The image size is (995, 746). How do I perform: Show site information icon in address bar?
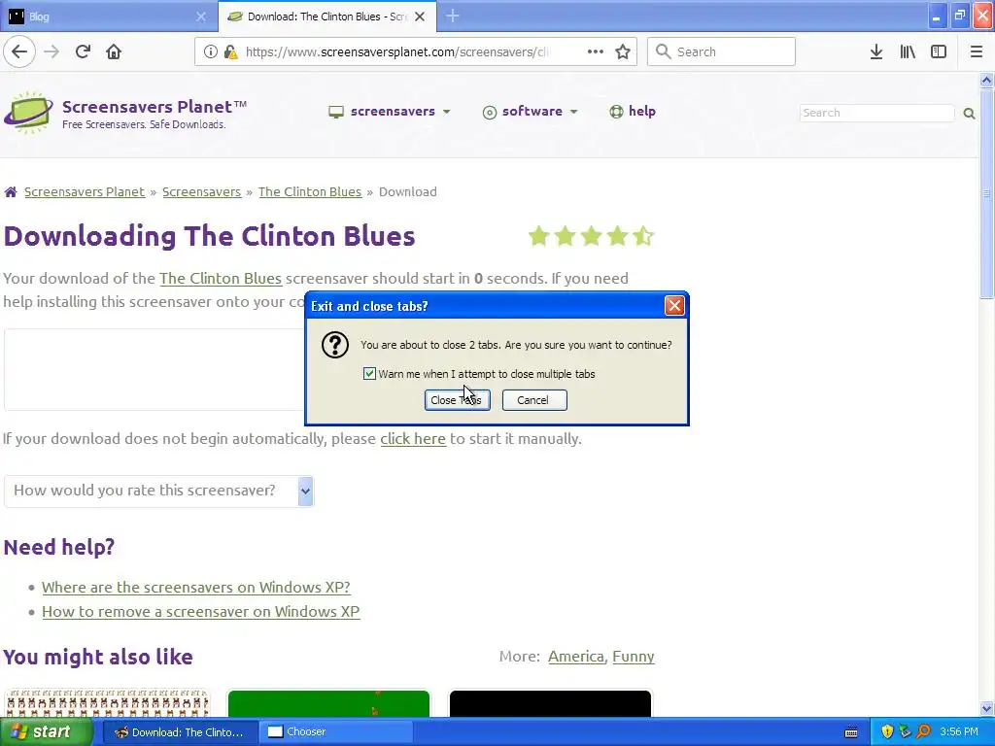pyautogui.click(x=211, y=52)
